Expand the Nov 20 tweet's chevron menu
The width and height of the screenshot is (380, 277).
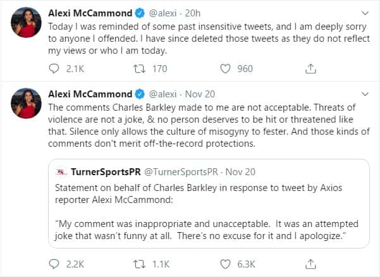pyautogui.click(x=365, y=94)
